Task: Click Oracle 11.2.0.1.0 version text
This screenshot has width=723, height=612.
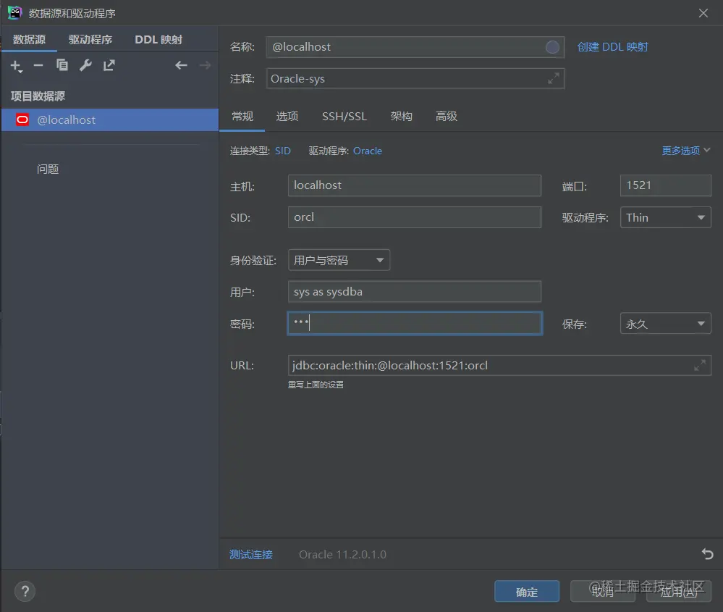Action: click(x=342, y=554)
